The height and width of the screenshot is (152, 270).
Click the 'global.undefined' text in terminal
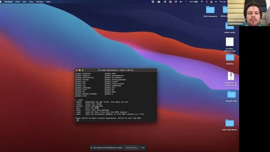coord(113,86)
